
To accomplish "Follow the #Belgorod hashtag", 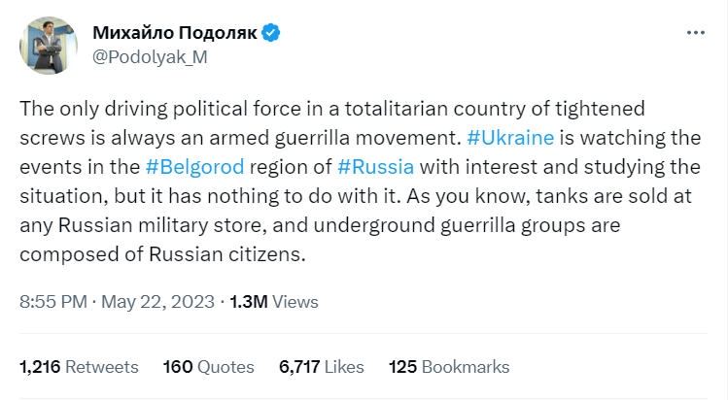I will point(194,167).
